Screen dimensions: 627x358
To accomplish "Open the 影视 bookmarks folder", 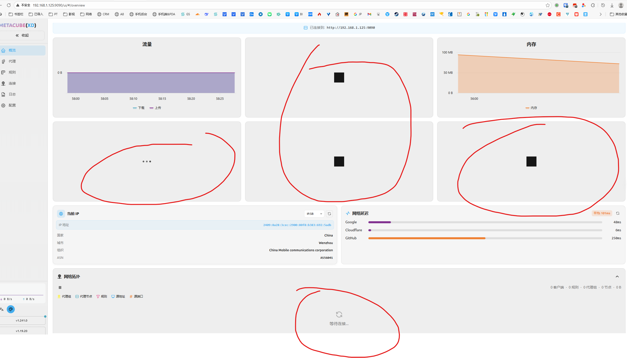I will point(69,14).
